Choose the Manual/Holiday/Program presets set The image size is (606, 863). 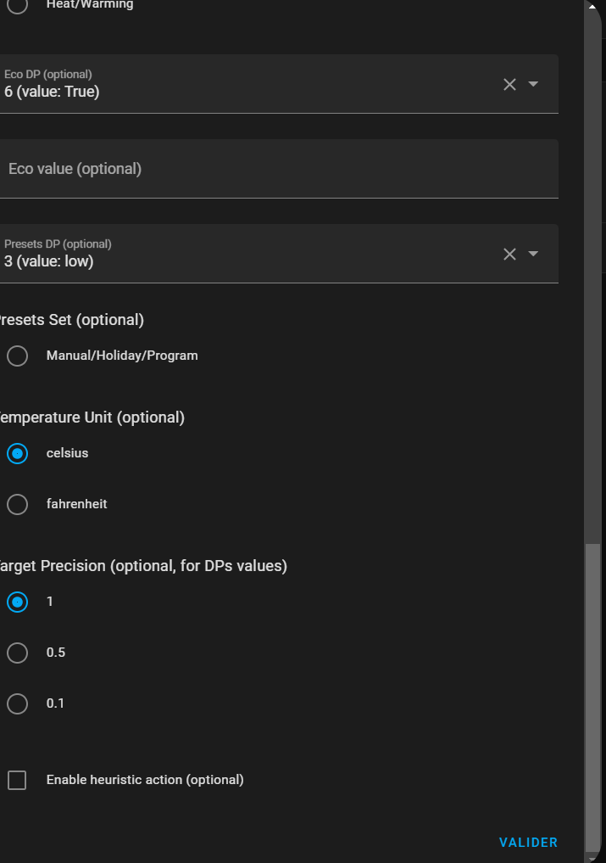click(17, 356)
